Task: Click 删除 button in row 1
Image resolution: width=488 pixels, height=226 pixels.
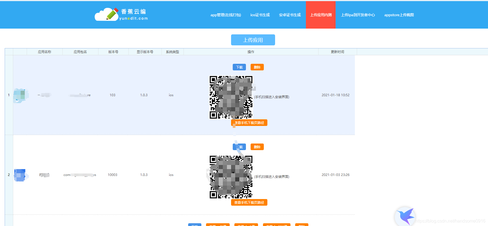Action: point(257,67)
